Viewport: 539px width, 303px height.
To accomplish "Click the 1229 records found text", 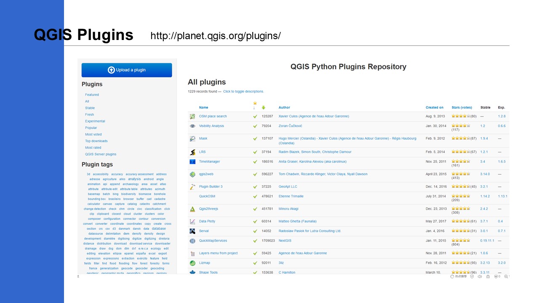I will 203,91.
